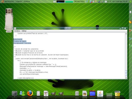Open the orange folder icon on right sidebar
This screenshot has height=99, width=132.
[130, 22]
